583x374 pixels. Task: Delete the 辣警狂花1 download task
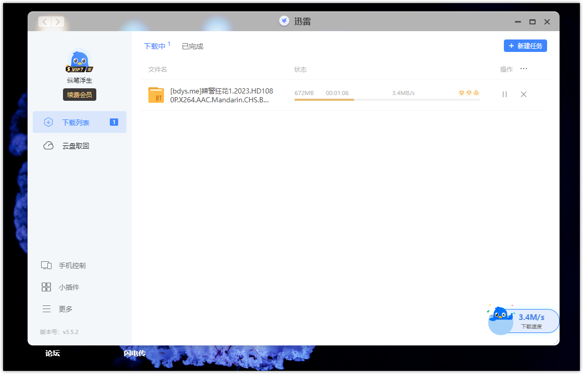click(x=524, y=94)
